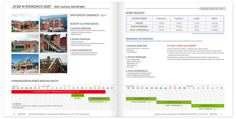Click '4. SCHODY ŻELBETOWE' under Roboty do wykonania
236x119 pixels.
tap(80, 28)
